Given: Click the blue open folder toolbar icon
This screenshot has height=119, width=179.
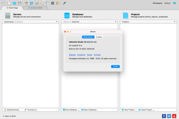Looking at the screenshot, I should tap(14, 3).
